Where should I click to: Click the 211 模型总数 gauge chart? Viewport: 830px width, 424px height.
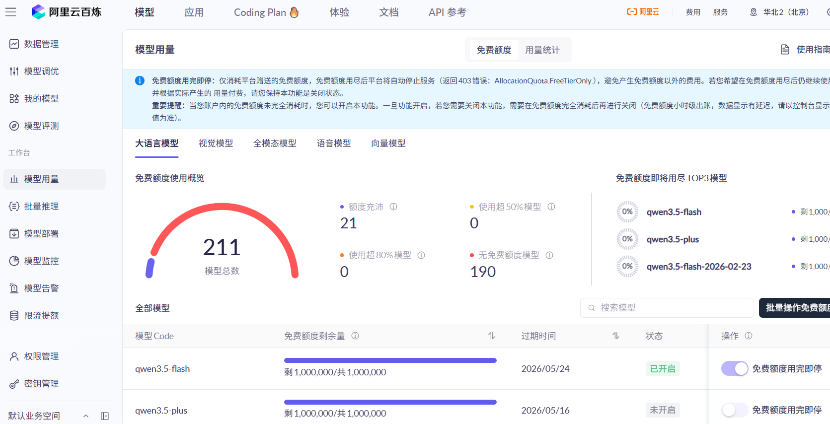point(222,241)
